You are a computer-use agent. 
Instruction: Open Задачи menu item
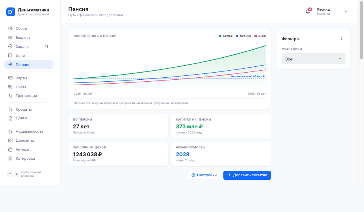[29, 46]
